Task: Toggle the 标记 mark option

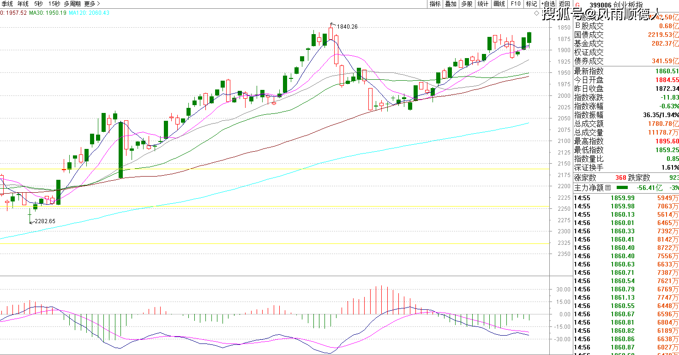Action: pyautogui.click(x=531, y=4)
